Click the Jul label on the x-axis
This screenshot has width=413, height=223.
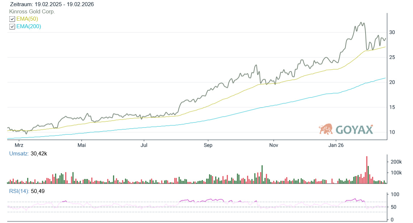pyautogui.click(x=144, y=145)
